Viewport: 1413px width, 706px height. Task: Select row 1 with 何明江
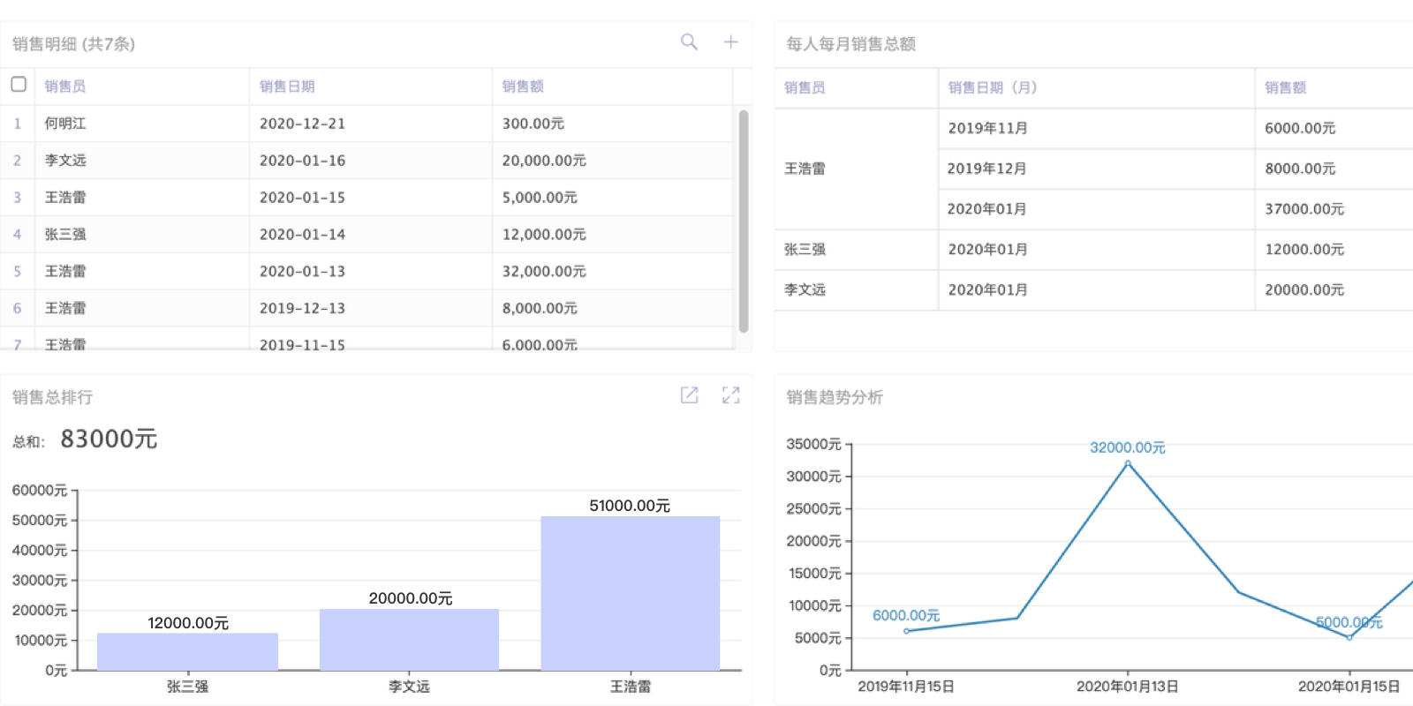coord(65,124)
